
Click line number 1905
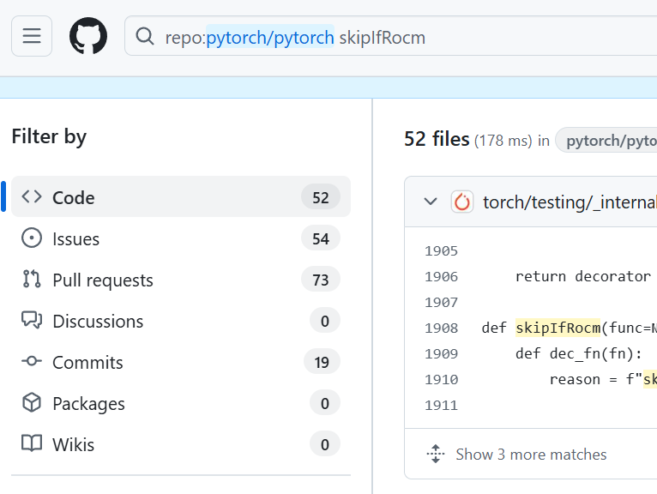tap(441, 251)
